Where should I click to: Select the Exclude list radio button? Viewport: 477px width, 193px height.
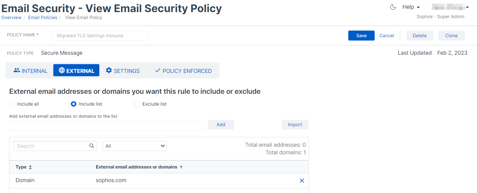pos(137,104)
